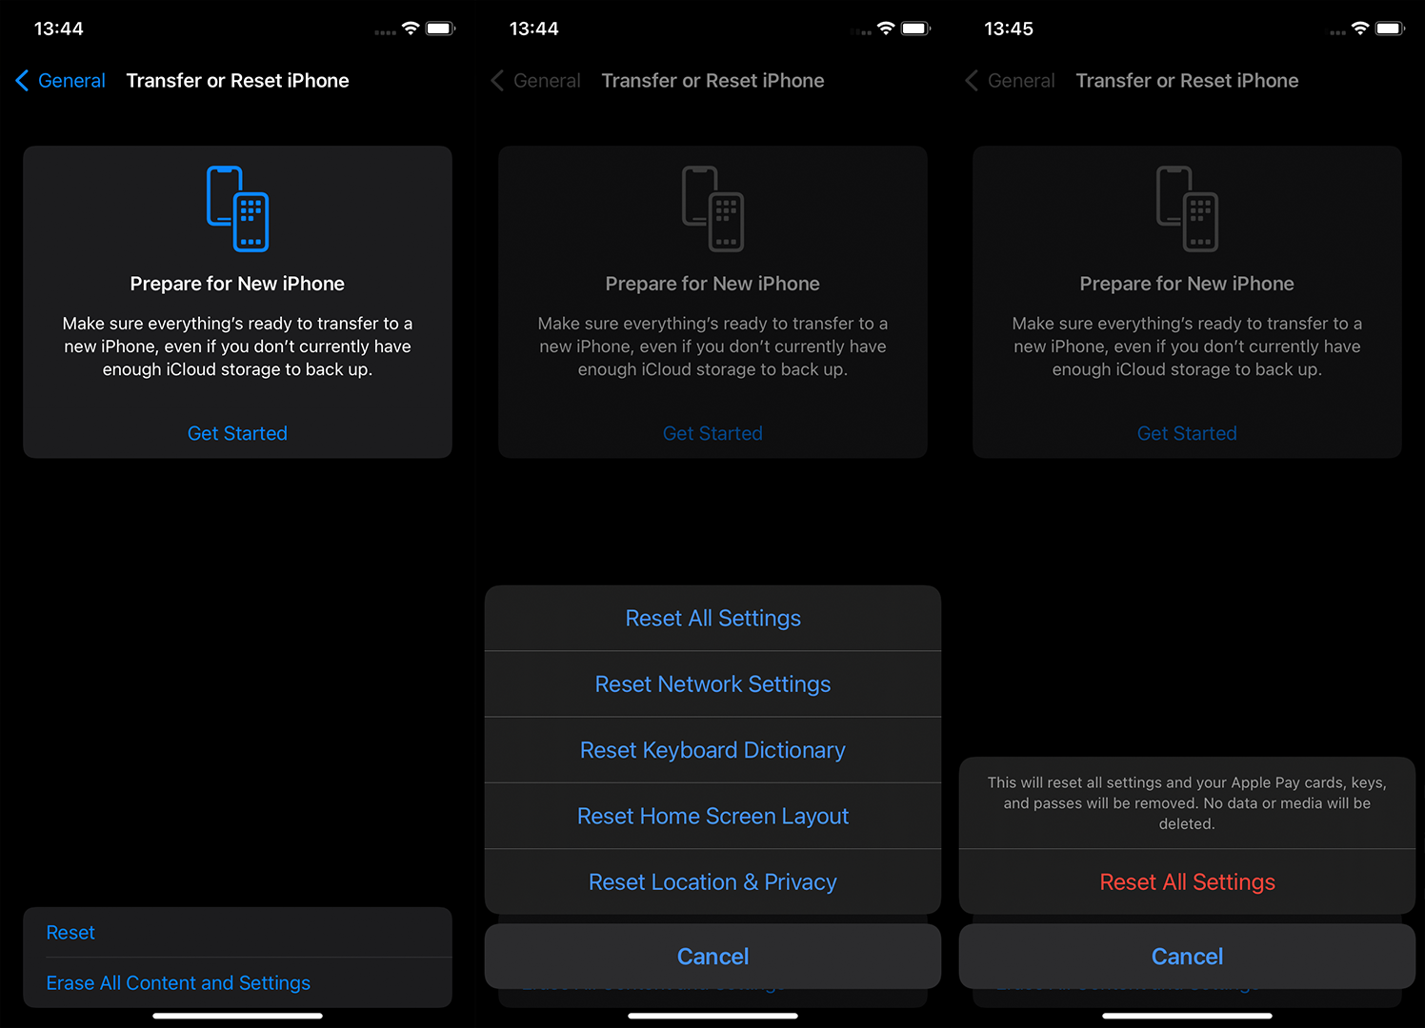Select Reset Network Settings
Viewport: 1425px width, 1028px height.
(712, 684)
